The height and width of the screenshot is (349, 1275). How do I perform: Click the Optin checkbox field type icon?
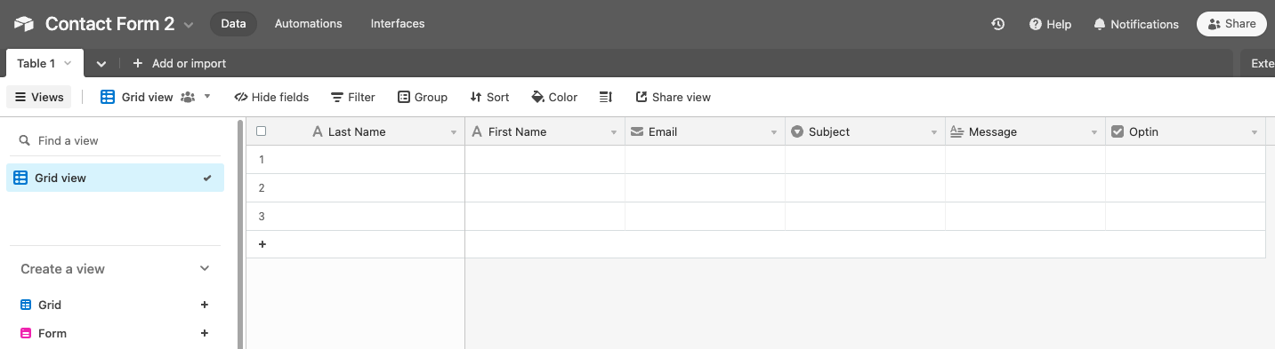click(1118, 131)
